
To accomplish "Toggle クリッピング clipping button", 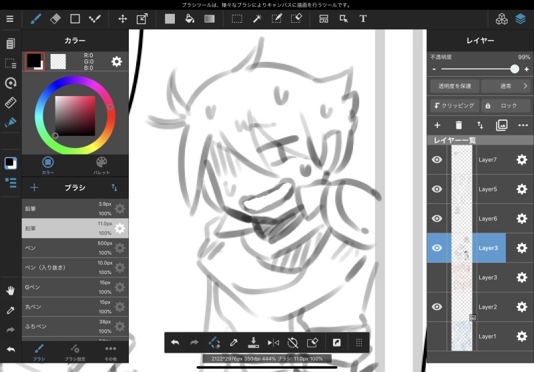I will click(x=455, y=106).
